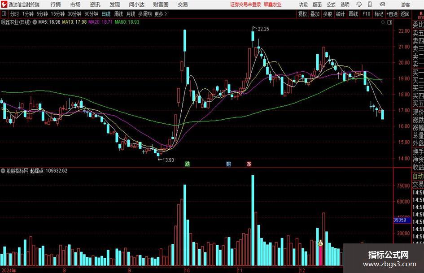Viewport: 424px width, 273px height.
Task: Click the 顺鑫农业(日线) chart title
Action: click(16, 22)
